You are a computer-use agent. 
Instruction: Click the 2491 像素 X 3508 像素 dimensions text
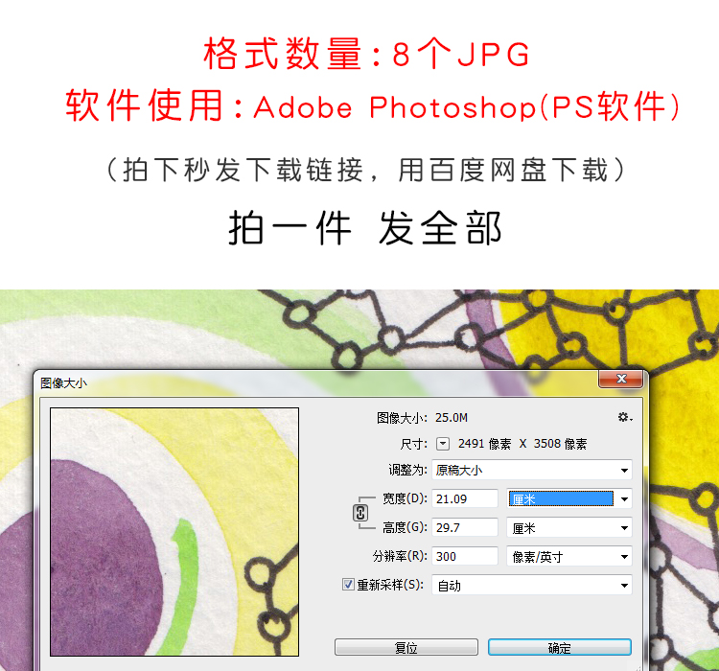pos(522,444)
